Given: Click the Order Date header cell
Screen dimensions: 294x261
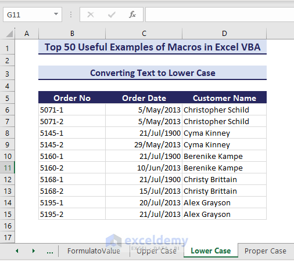Looking at the screenshot, I should coord(144,98).
